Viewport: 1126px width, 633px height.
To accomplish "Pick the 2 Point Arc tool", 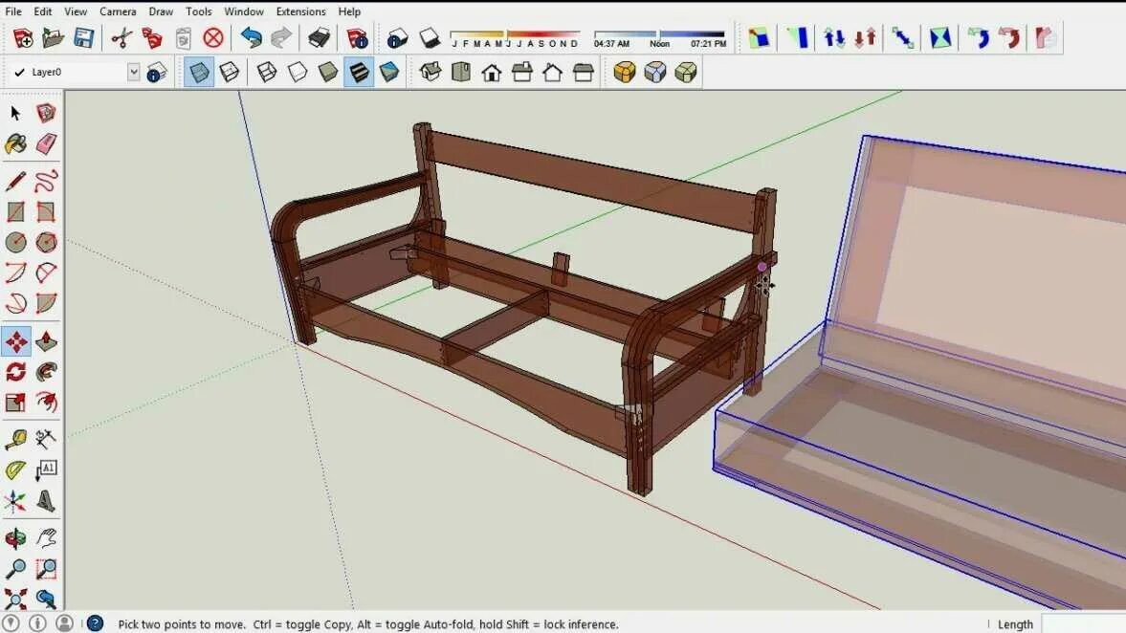I will [x=46, y=273].
